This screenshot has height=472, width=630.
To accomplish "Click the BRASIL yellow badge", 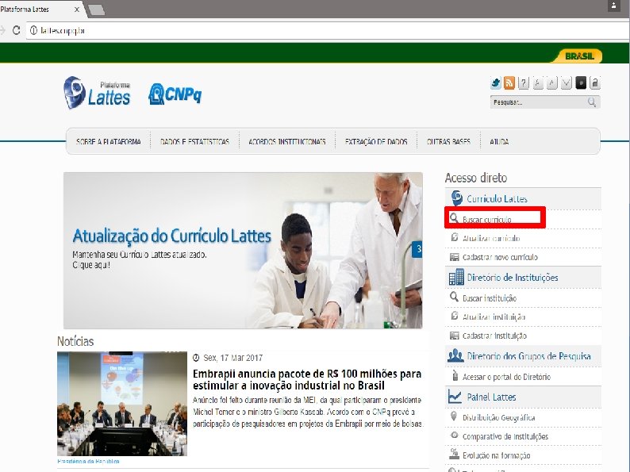I will click(578, 56).
